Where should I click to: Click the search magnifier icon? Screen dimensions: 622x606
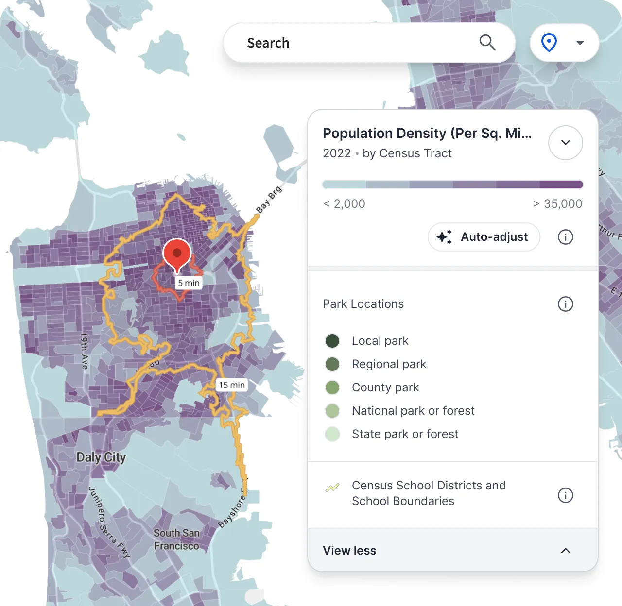point(487,42)
